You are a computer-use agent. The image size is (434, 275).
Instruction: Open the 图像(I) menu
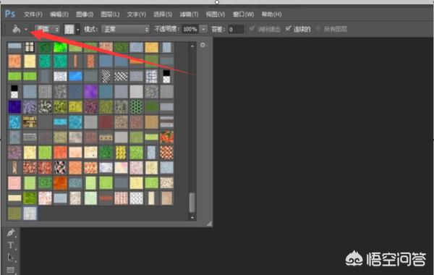pos(85,14)
